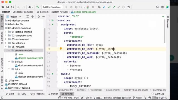Screen dimensions: 178x100
Task: Toggle the Structure side tool window
Action: [2, 65]
